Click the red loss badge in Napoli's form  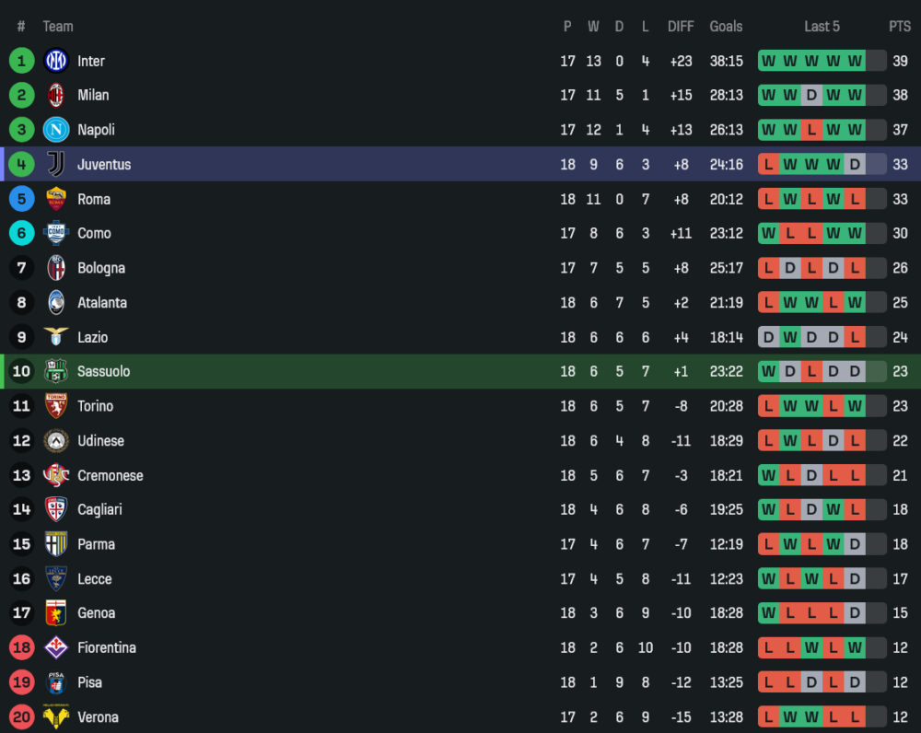tap(811, 130)
